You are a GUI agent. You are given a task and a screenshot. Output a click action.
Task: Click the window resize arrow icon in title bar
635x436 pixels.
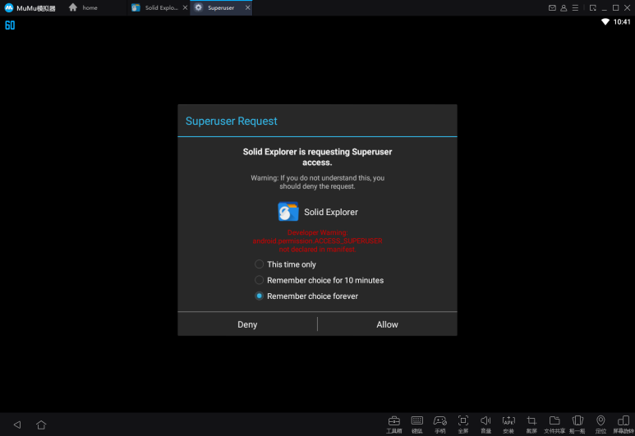[593, 7]
